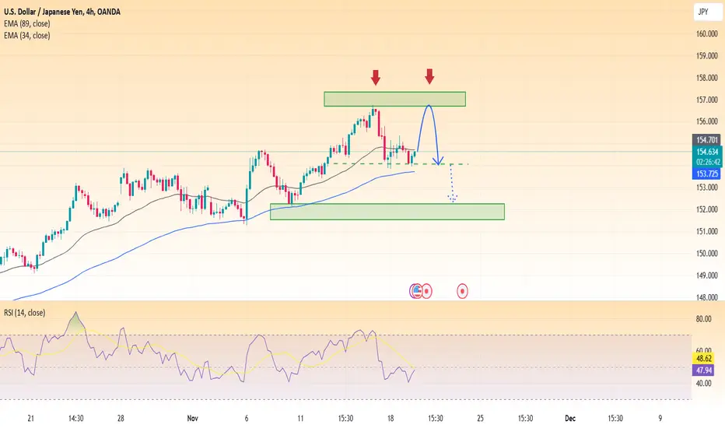This screenshot has height=428, width=725.
Task: Click the 47.94 RSI value label
Action: pyautogui.click(x=703, y=370)
